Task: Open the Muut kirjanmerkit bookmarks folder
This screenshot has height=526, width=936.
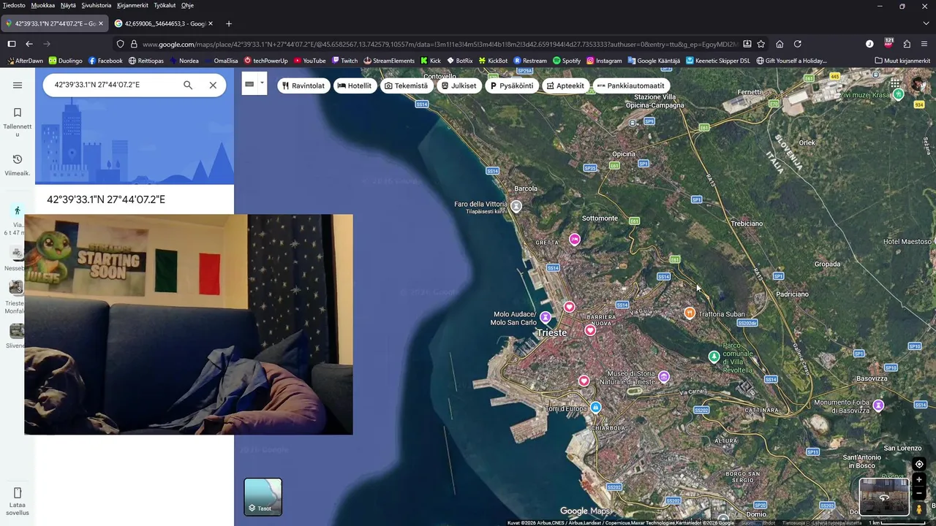Action: 902,61
